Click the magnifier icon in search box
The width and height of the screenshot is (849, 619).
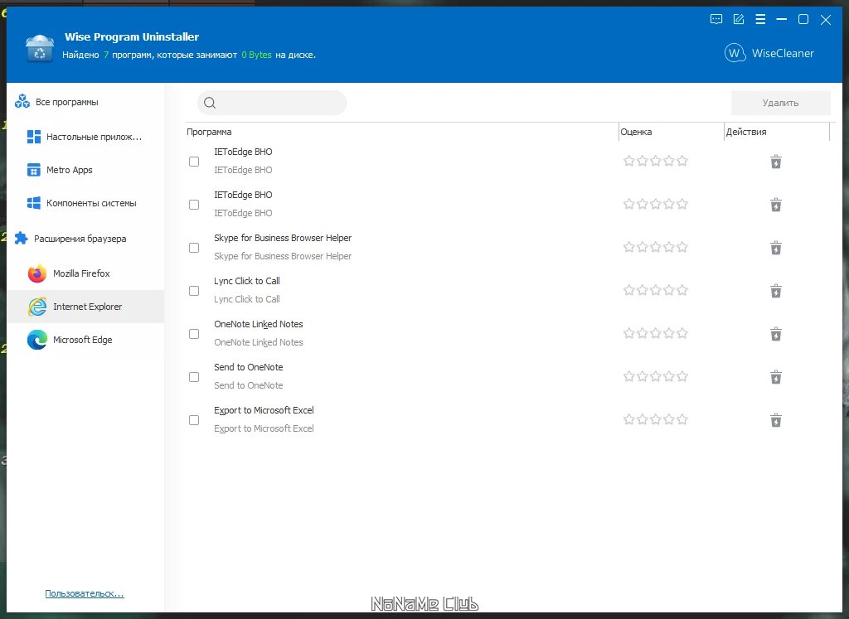210,103
